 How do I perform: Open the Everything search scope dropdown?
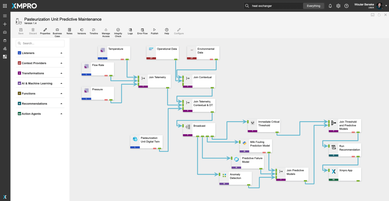coord(314,6)
